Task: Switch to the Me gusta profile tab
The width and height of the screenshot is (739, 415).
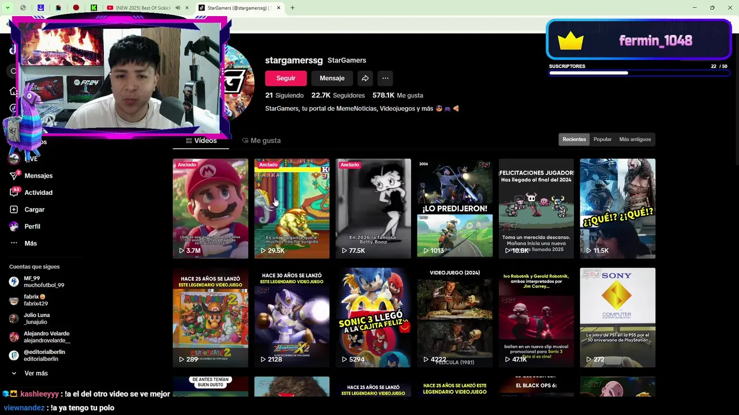Action: (x=262, y=141)
